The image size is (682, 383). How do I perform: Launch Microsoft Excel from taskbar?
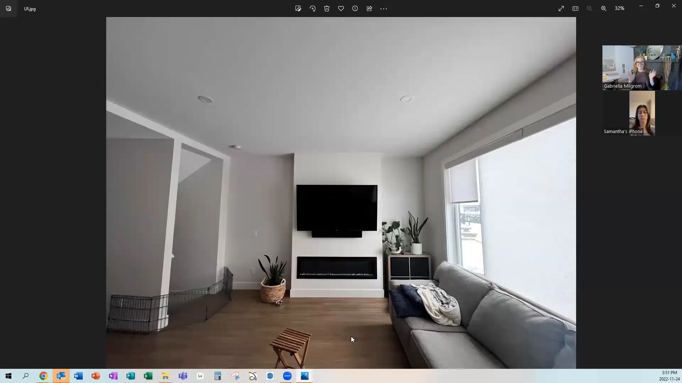pos(148,376)
